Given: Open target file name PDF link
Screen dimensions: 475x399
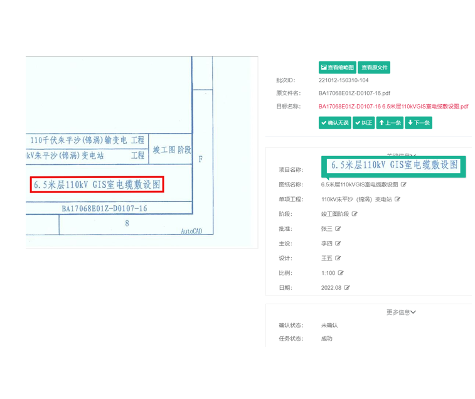Looking at the screenshot, I should [x=393, y=107].
